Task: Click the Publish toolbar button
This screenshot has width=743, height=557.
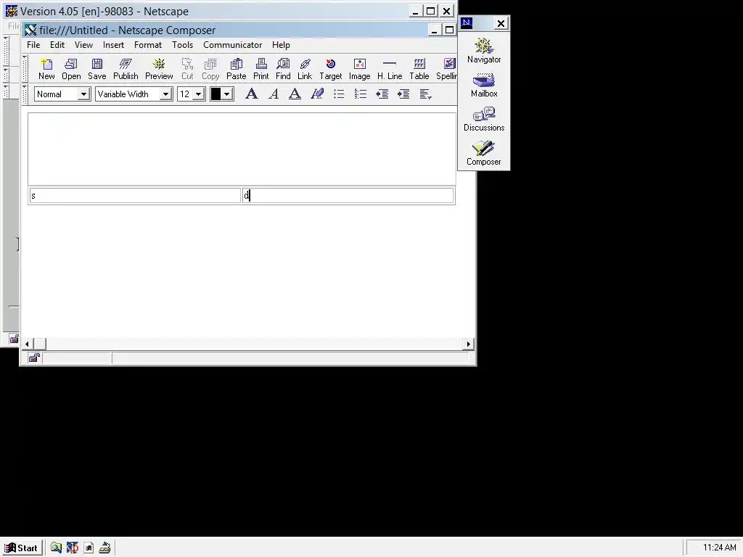Action: pyautogui.click(x=126, y=69)
